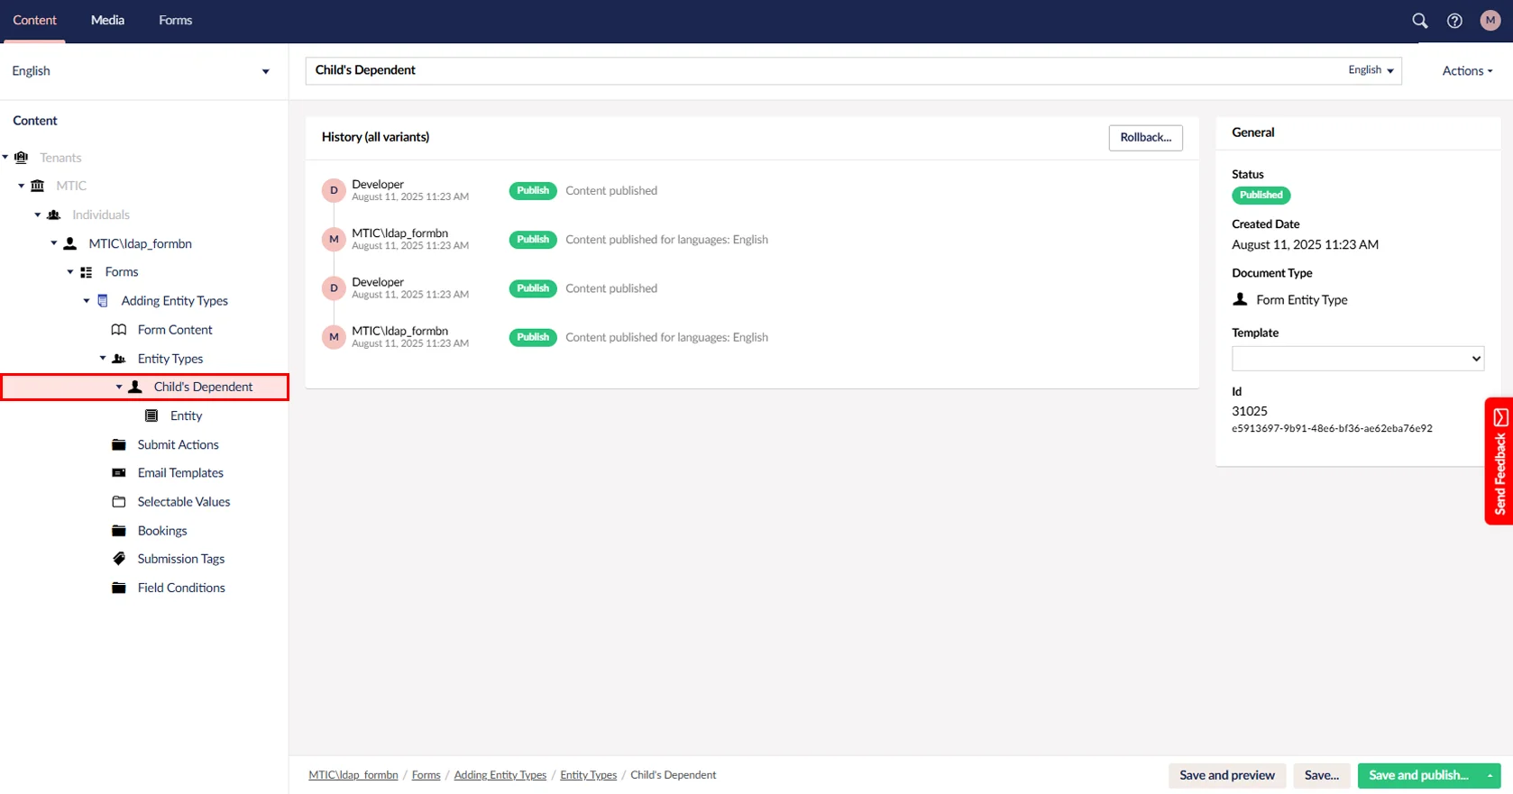1513x794 pixels.
Task: Click the help question mark icon
Action: (x=1454, y=21)
